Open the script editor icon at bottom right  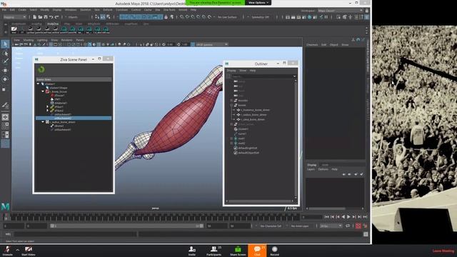point(366,234)
